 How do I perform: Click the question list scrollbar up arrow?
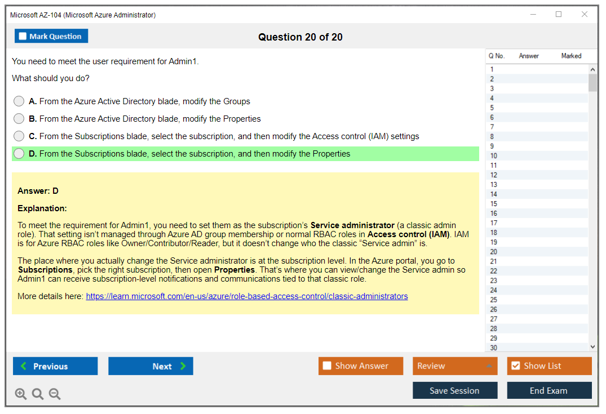pyautogui.click(x=592, y=69)
